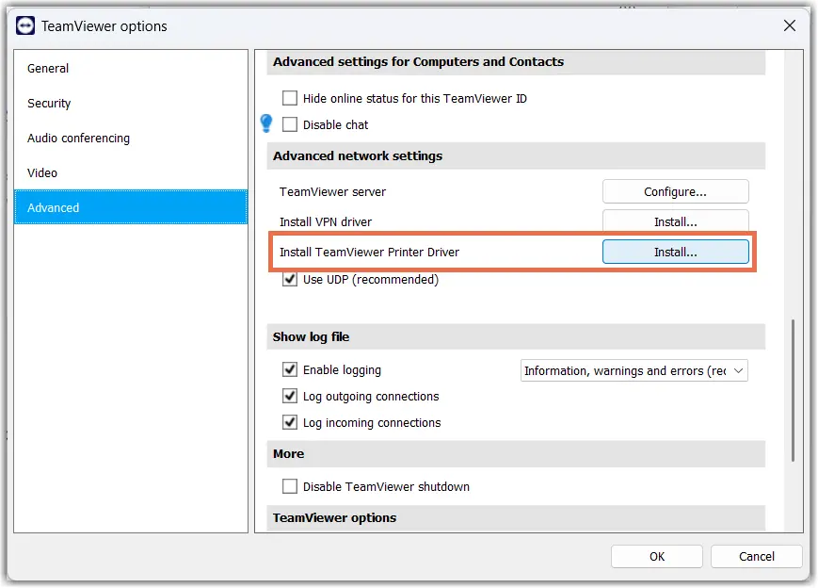Click the Cancel button
This screenshot has height=588, width=818.
757,556
